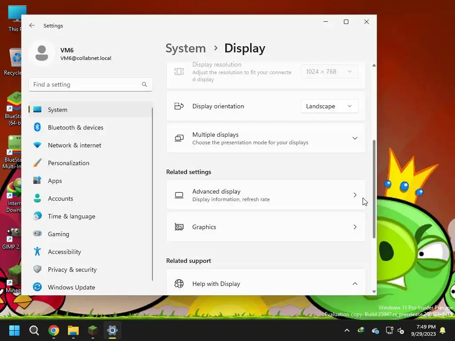
Task: Show hidden system tray icons
Action: (x=347, y=330)
